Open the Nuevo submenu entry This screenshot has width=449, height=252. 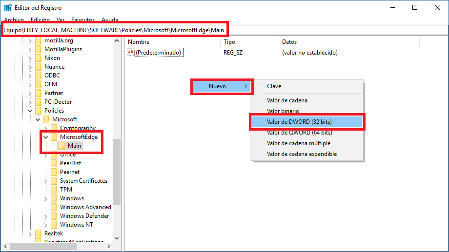[222, 86]
